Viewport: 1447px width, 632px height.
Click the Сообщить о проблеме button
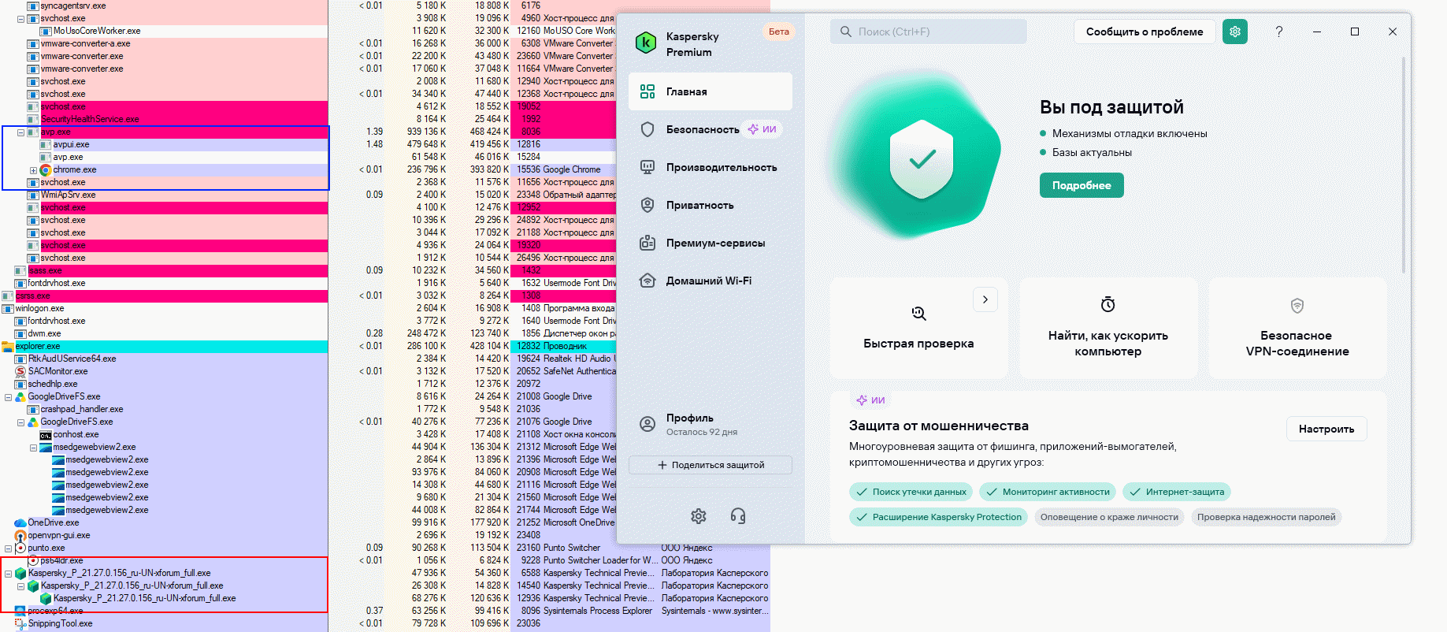[x=1145, y=32]
